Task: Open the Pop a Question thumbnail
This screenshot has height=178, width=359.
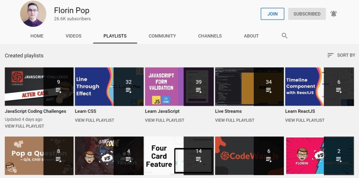Action: pos(39,156)
